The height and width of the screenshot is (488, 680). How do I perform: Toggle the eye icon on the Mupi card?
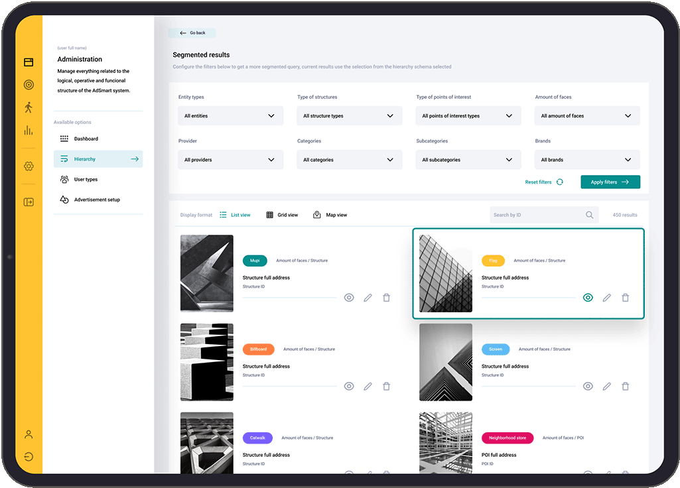349,298
